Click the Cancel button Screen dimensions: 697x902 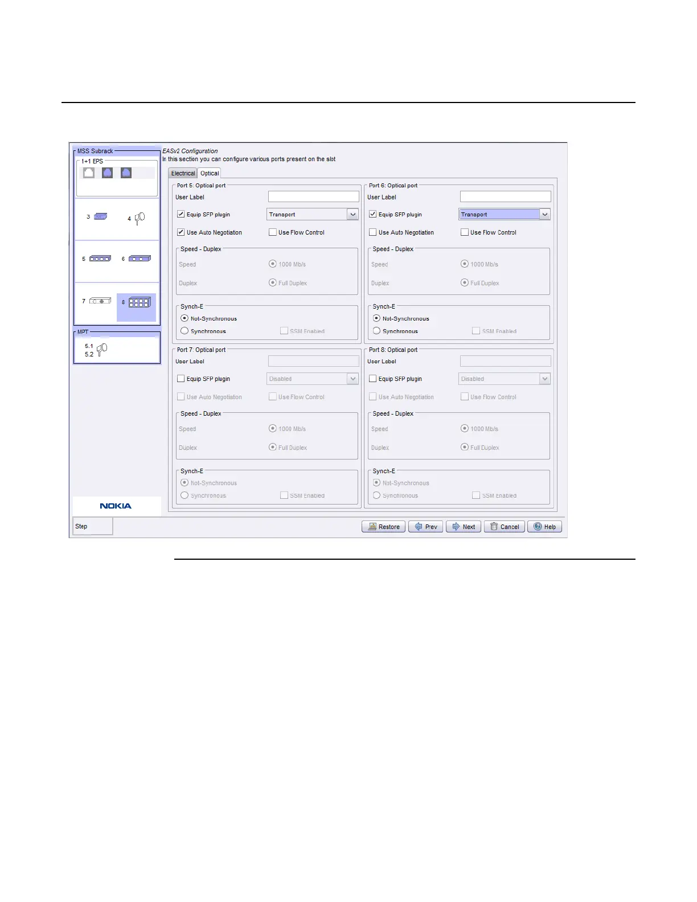pos(505,527)
